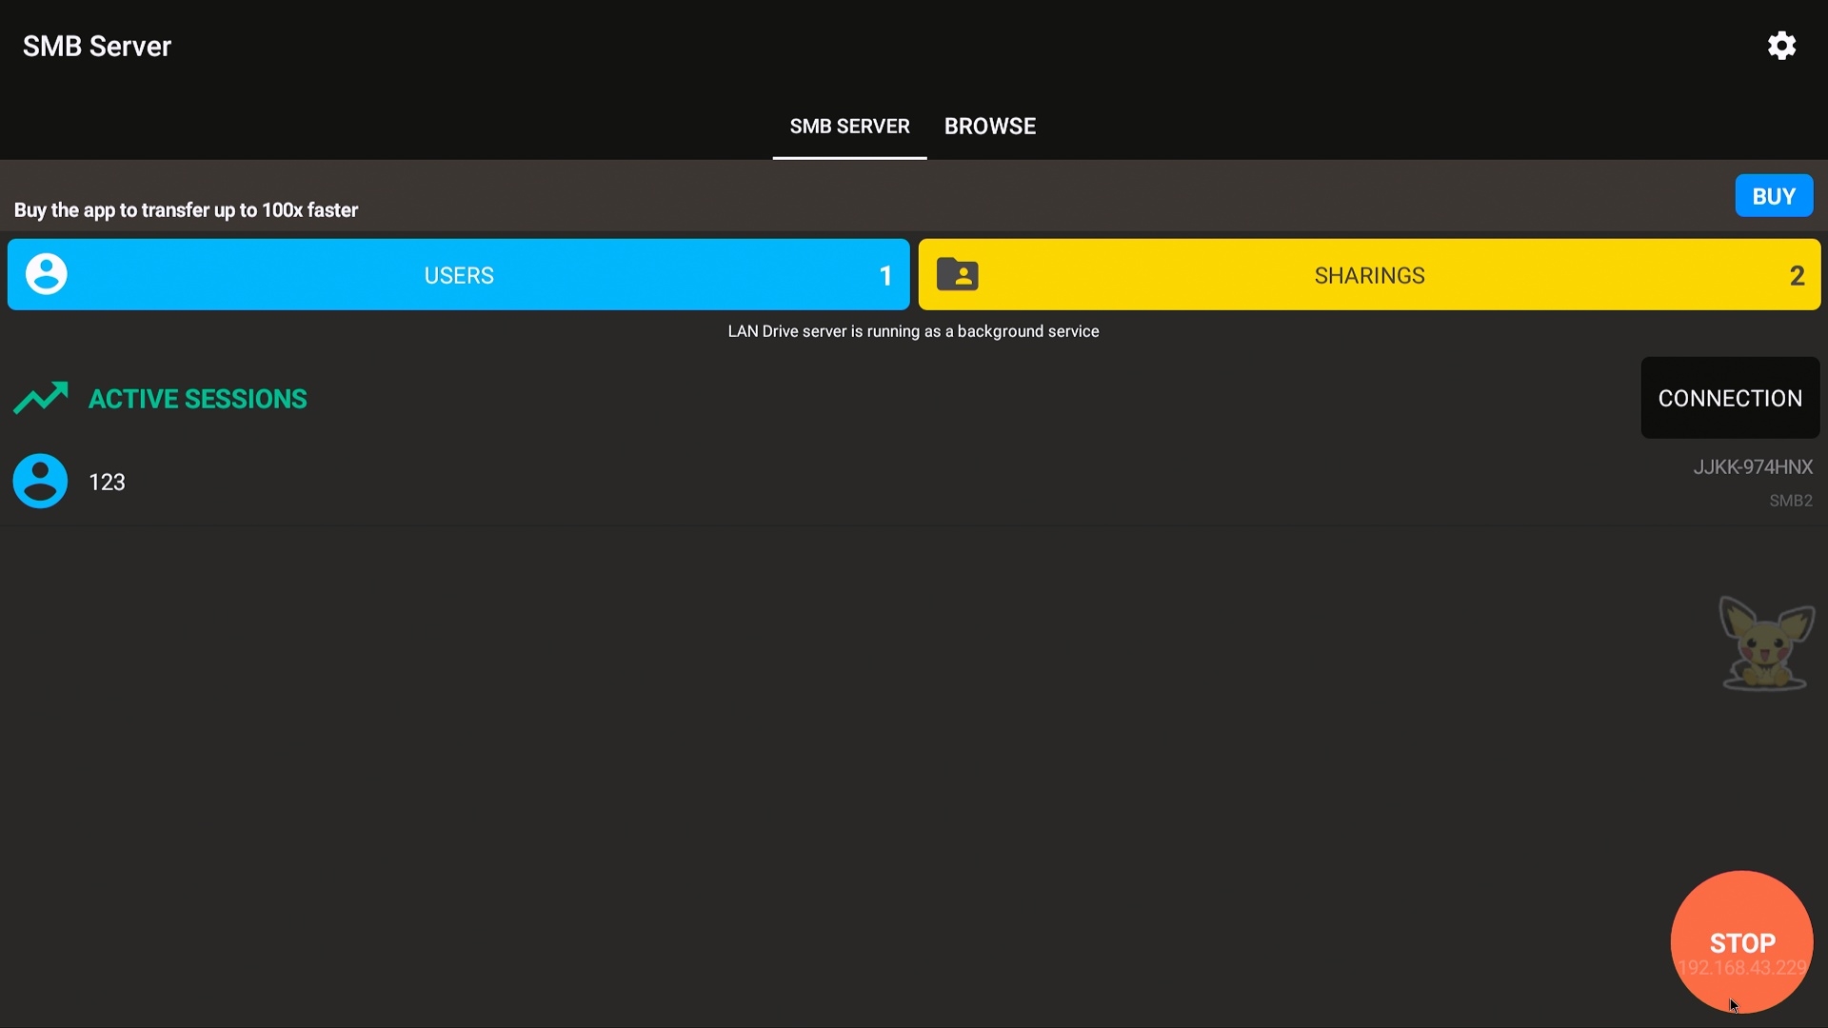Click the CONNECTION button

click(x=1730, y=398)
